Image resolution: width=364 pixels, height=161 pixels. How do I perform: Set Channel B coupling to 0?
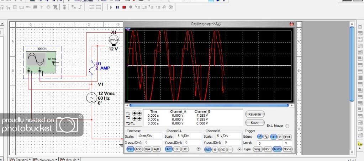pos(215,150)
